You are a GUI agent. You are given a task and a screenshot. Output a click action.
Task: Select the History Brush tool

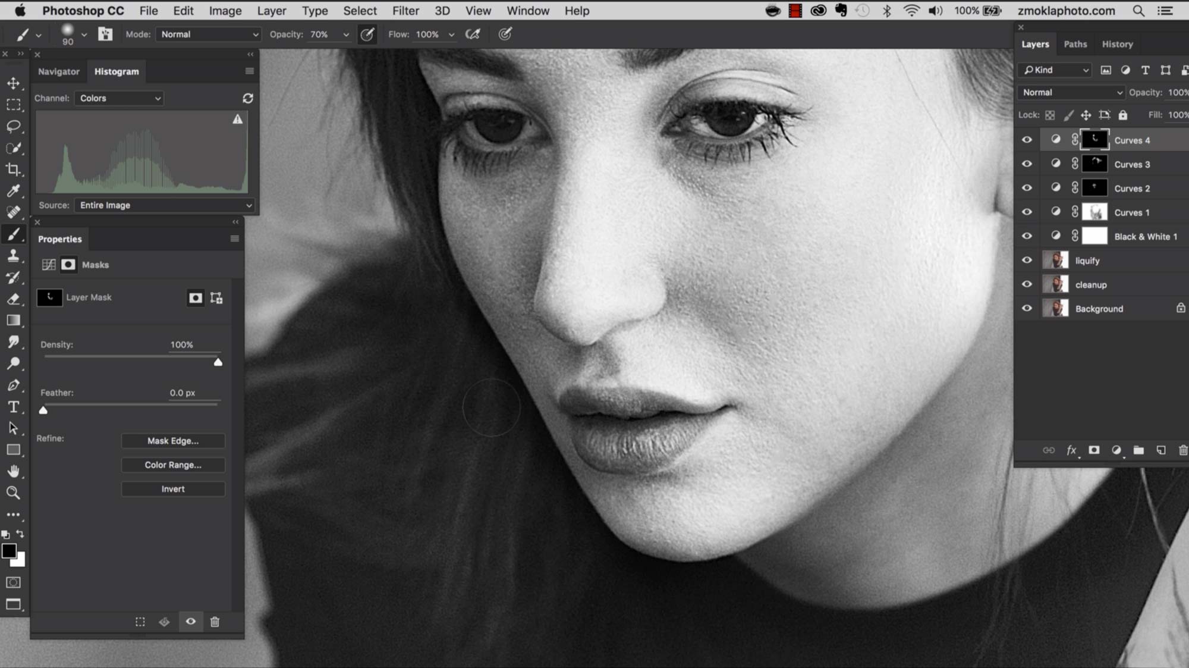[13, 277]
